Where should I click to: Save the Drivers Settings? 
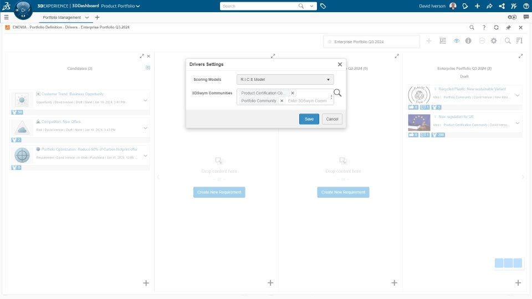(x=309, y=119)
